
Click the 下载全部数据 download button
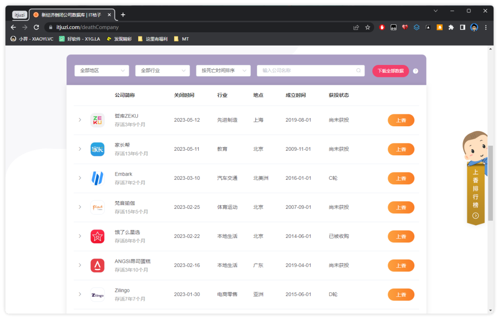390,71
